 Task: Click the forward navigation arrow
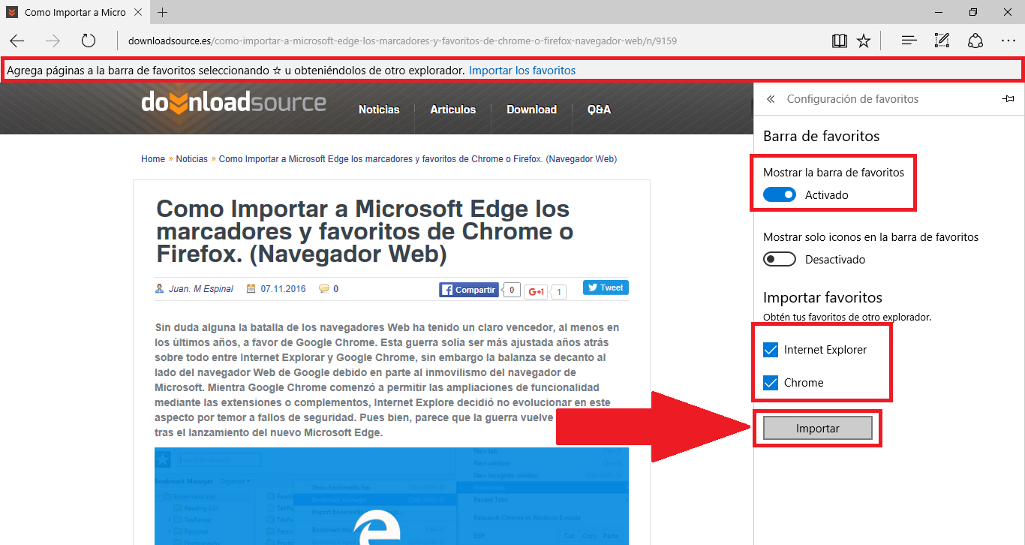(x=53, y=41)
